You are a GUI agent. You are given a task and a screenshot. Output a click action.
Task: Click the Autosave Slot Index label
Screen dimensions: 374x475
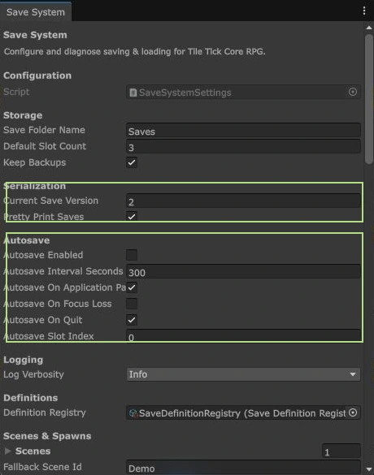click(x=49, y=336)
